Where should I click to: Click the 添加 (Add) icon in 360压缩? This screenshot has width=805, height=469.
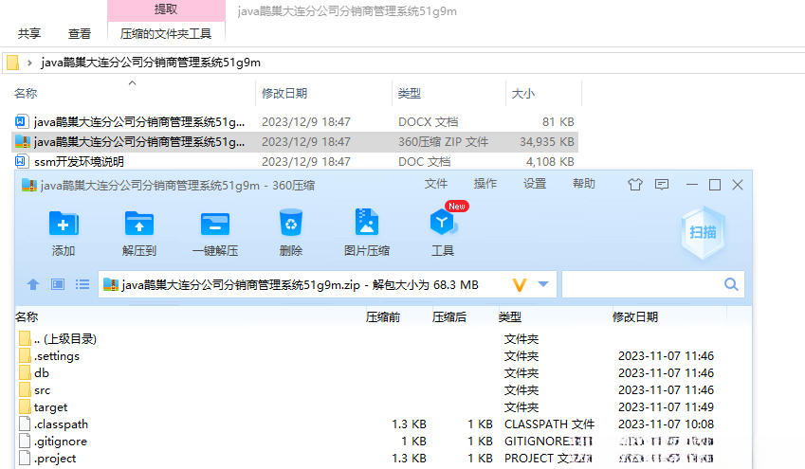click(64, 224)
